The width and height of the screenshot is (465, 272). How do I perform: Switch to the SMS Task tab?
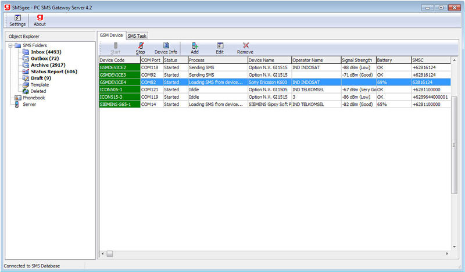click(137, 36)
